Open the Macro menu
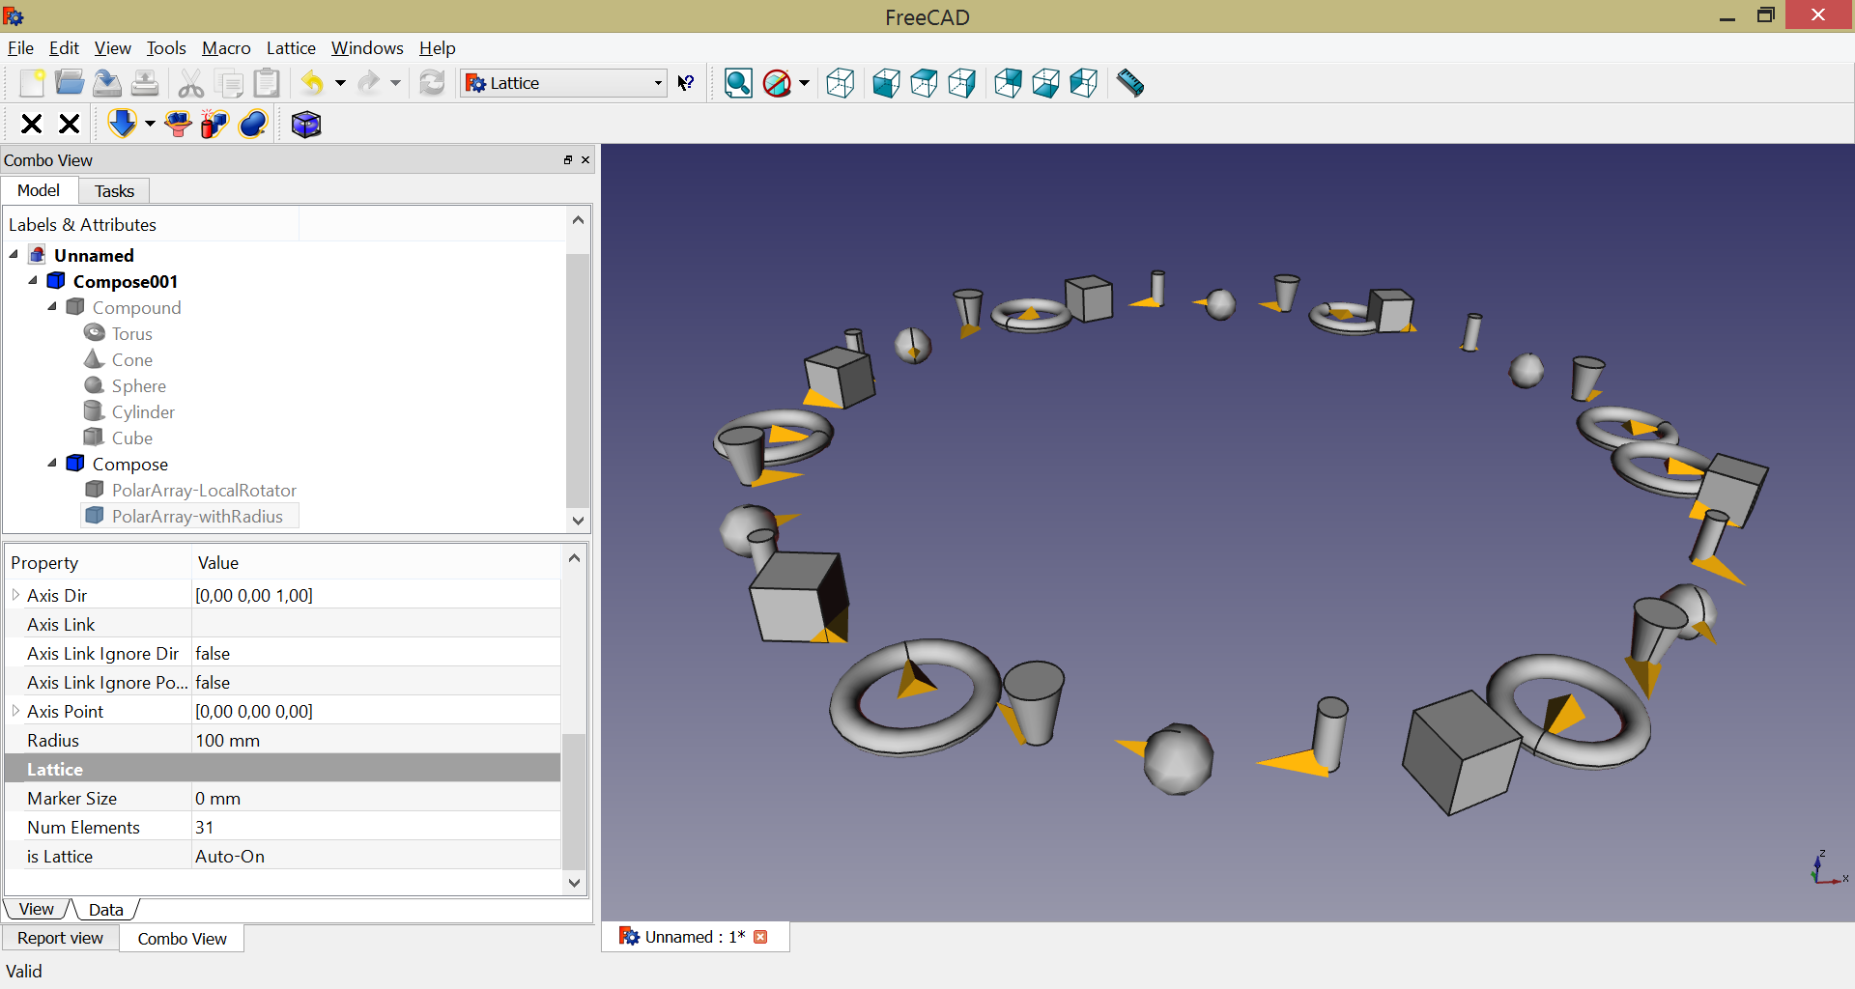Viewport: 1855px width, 989px height. (x=226, y=47)
